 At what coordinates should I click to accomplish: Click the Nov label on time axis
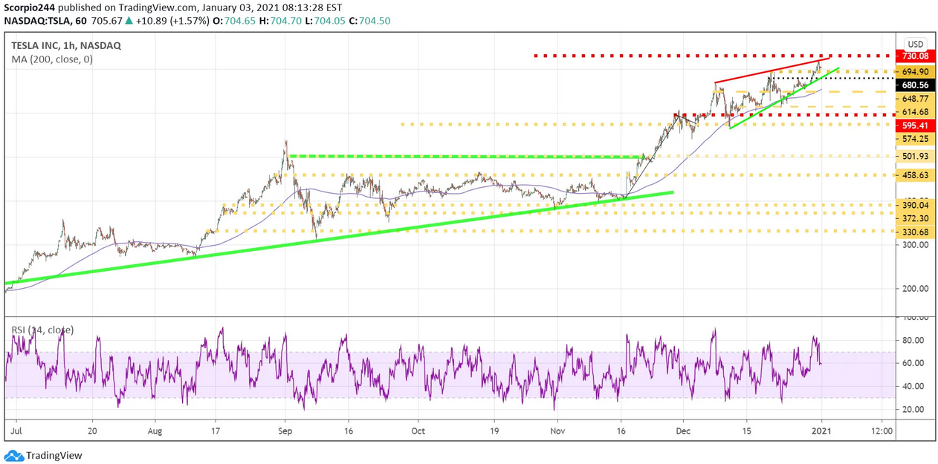557,430
